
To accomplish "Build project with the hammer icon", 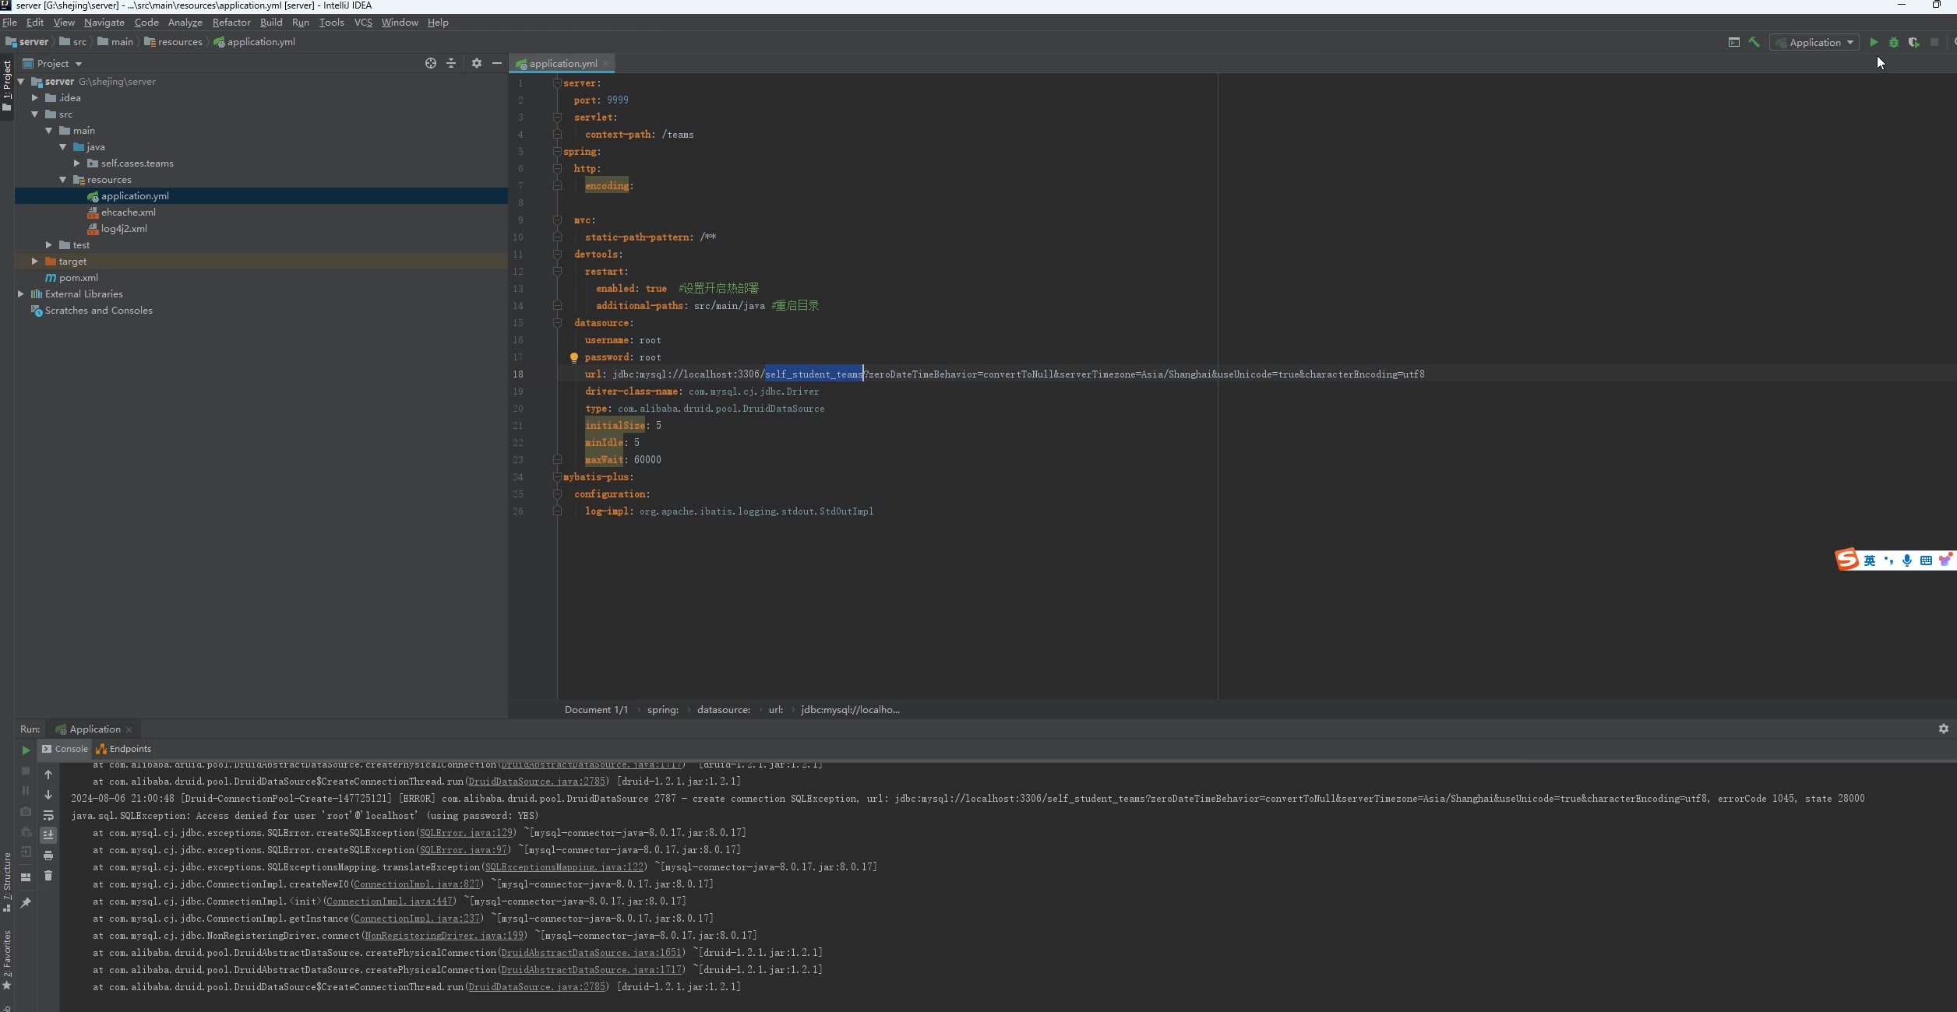I will click(x=1754, y=42).
